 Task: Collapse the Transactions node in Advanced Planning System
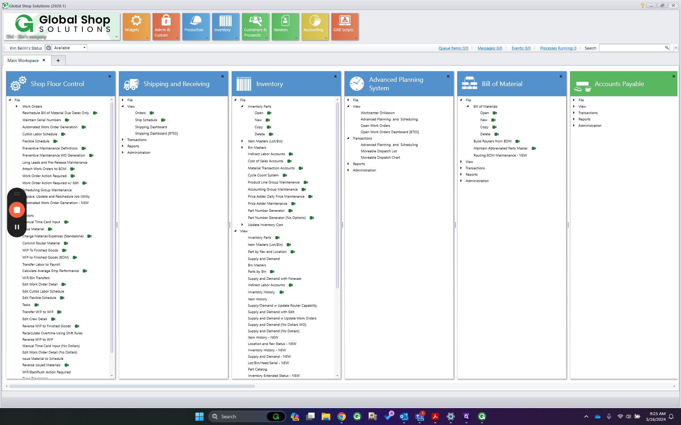tap(348, 138)
